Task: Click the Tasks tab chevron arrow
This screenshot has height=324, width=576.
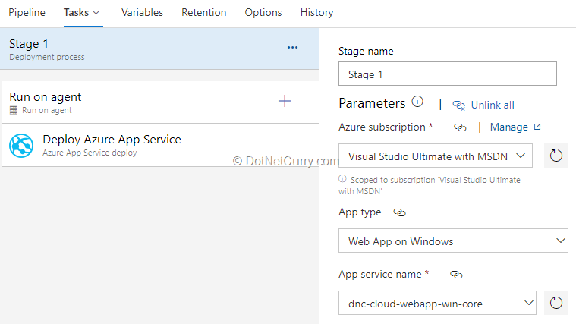Action: click(96, 13)
